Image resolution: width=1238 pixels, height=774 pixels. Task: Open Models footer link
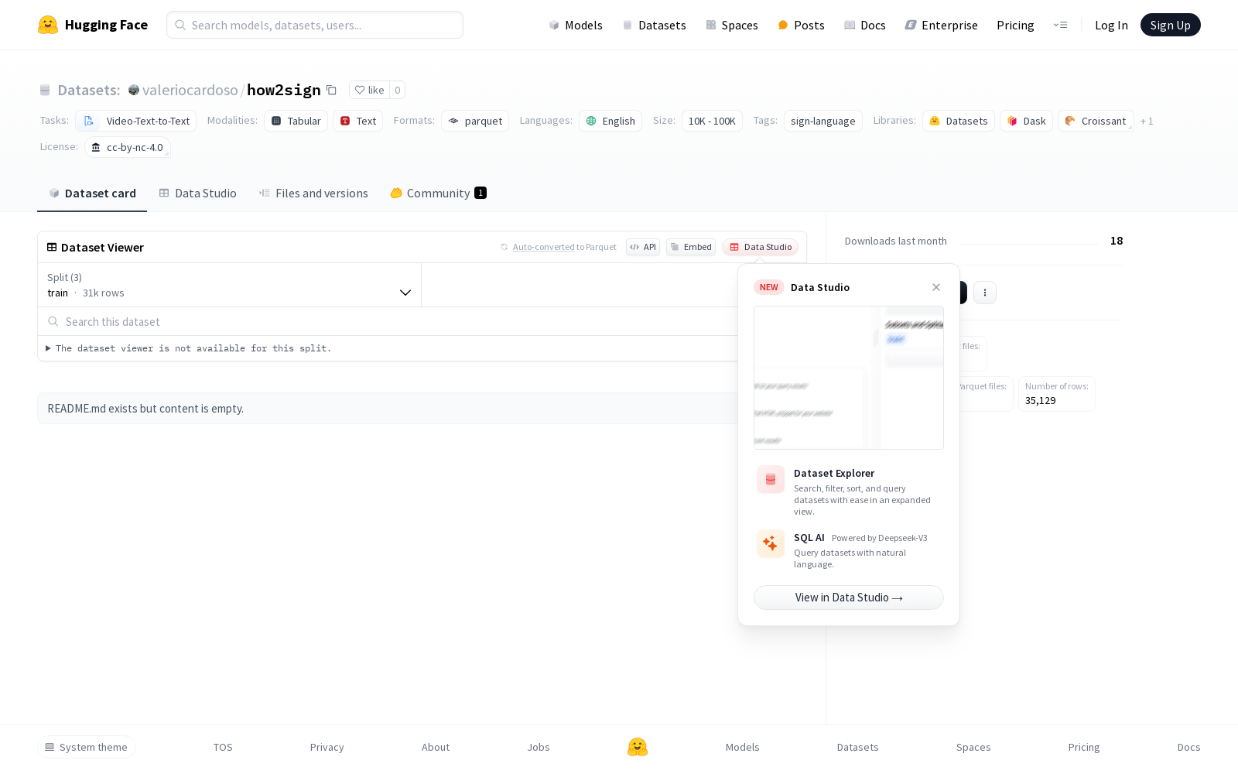pyautogui.click(x=743, y=747)
